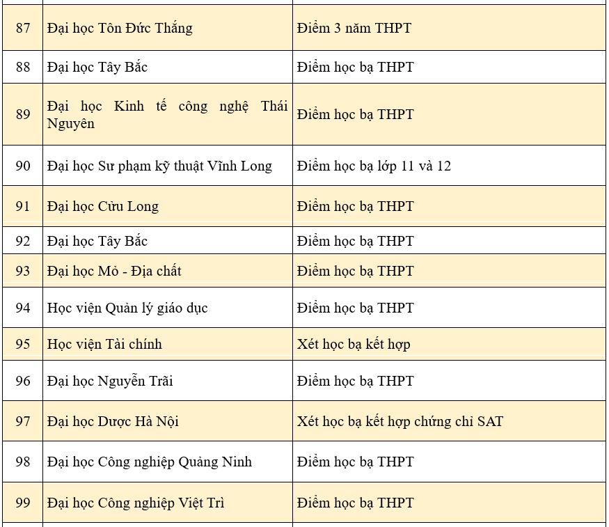The width and height of the screenshot is (609, 527).
Task: Click the "Điểm học bạ lớp 11 và 12" cell
Action: [x=374, y=166]
